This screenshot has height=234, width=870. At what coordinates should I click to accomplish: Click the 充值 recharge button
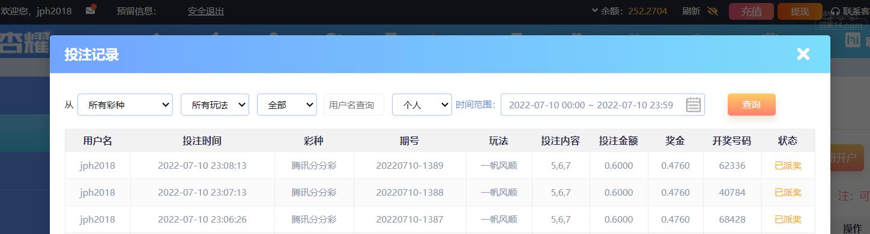click(751, 11)
